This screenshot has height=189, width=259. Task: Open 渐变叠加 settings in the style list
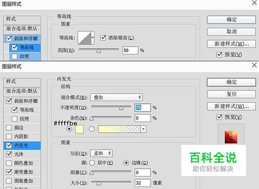point(24,172)
